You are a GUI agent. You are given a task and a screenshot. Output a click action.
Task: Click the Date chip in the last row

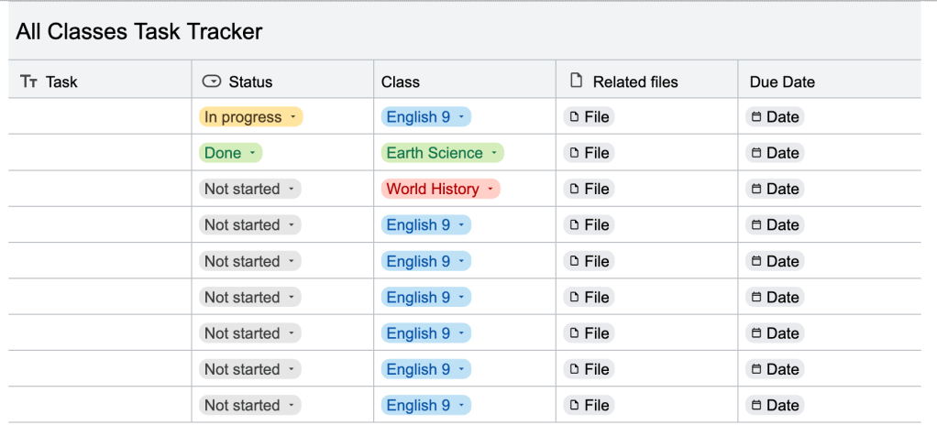(774, 406)
